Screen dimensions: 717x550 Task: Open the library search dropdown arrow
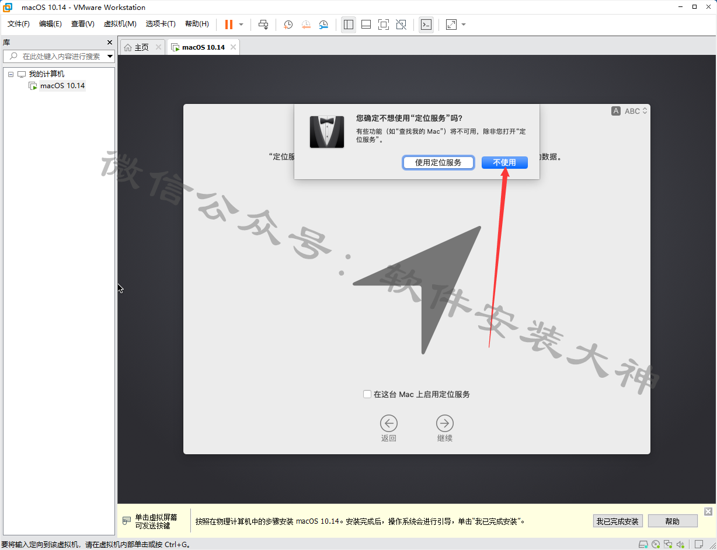pyautogui.click(x=110, y=57)
